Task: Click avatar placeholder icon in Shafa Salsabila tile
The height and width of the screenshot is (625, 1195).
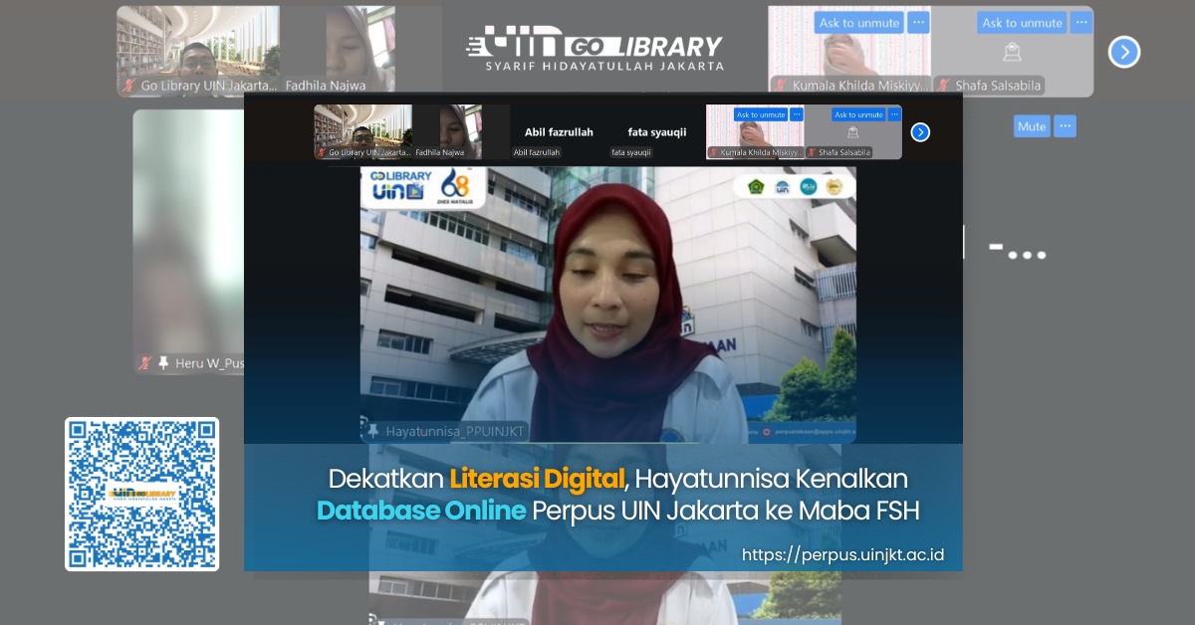Action: click(x=1012, y=52)
